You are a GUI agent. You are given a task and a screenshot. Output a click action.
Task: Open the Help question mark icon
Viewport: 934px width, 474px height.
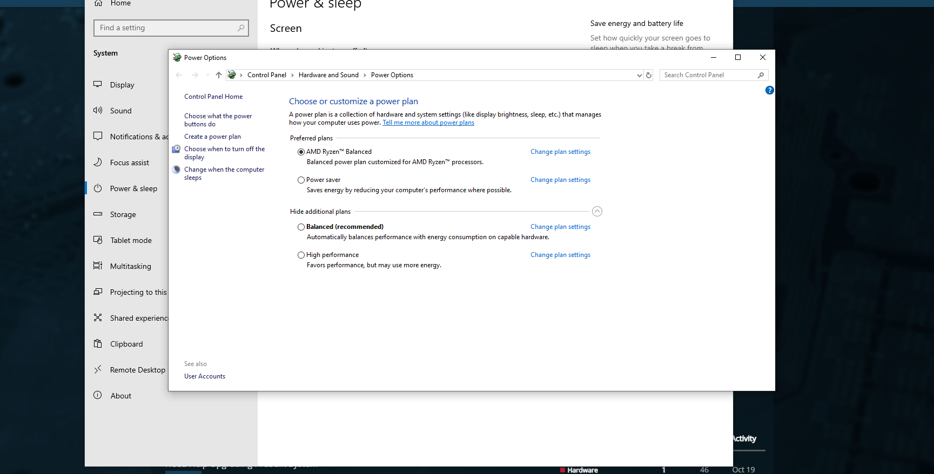click(x=770, y=90)
